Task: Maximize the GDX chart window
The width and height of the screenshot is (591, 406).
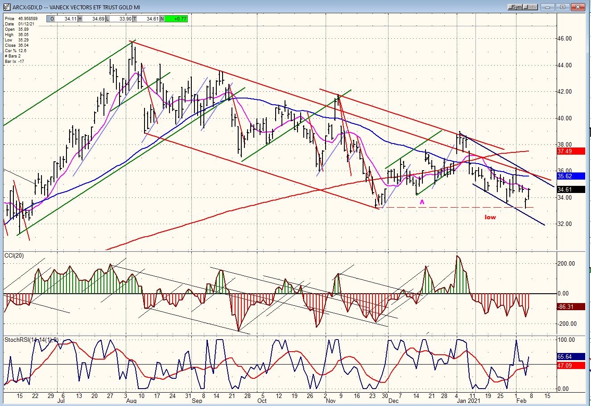Action: [x=563, y=7]
